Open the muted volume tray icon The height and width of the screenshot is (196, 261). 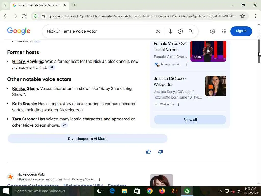click(233, 191)
